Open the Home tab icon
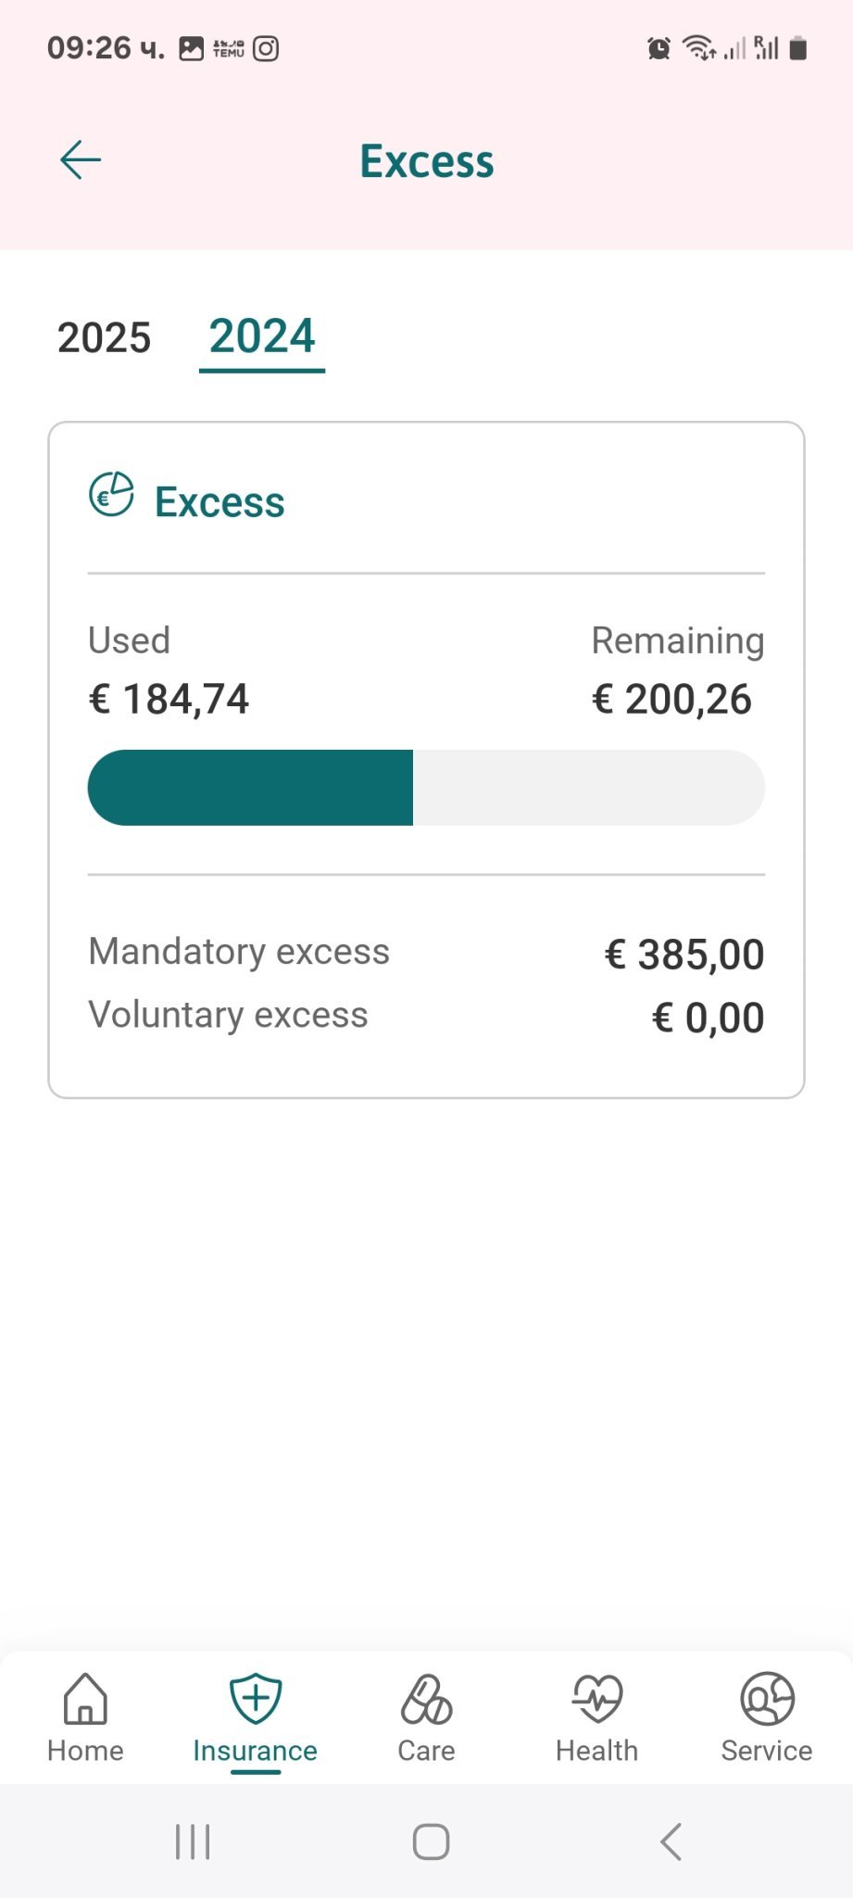 [x=85, y=1699]
